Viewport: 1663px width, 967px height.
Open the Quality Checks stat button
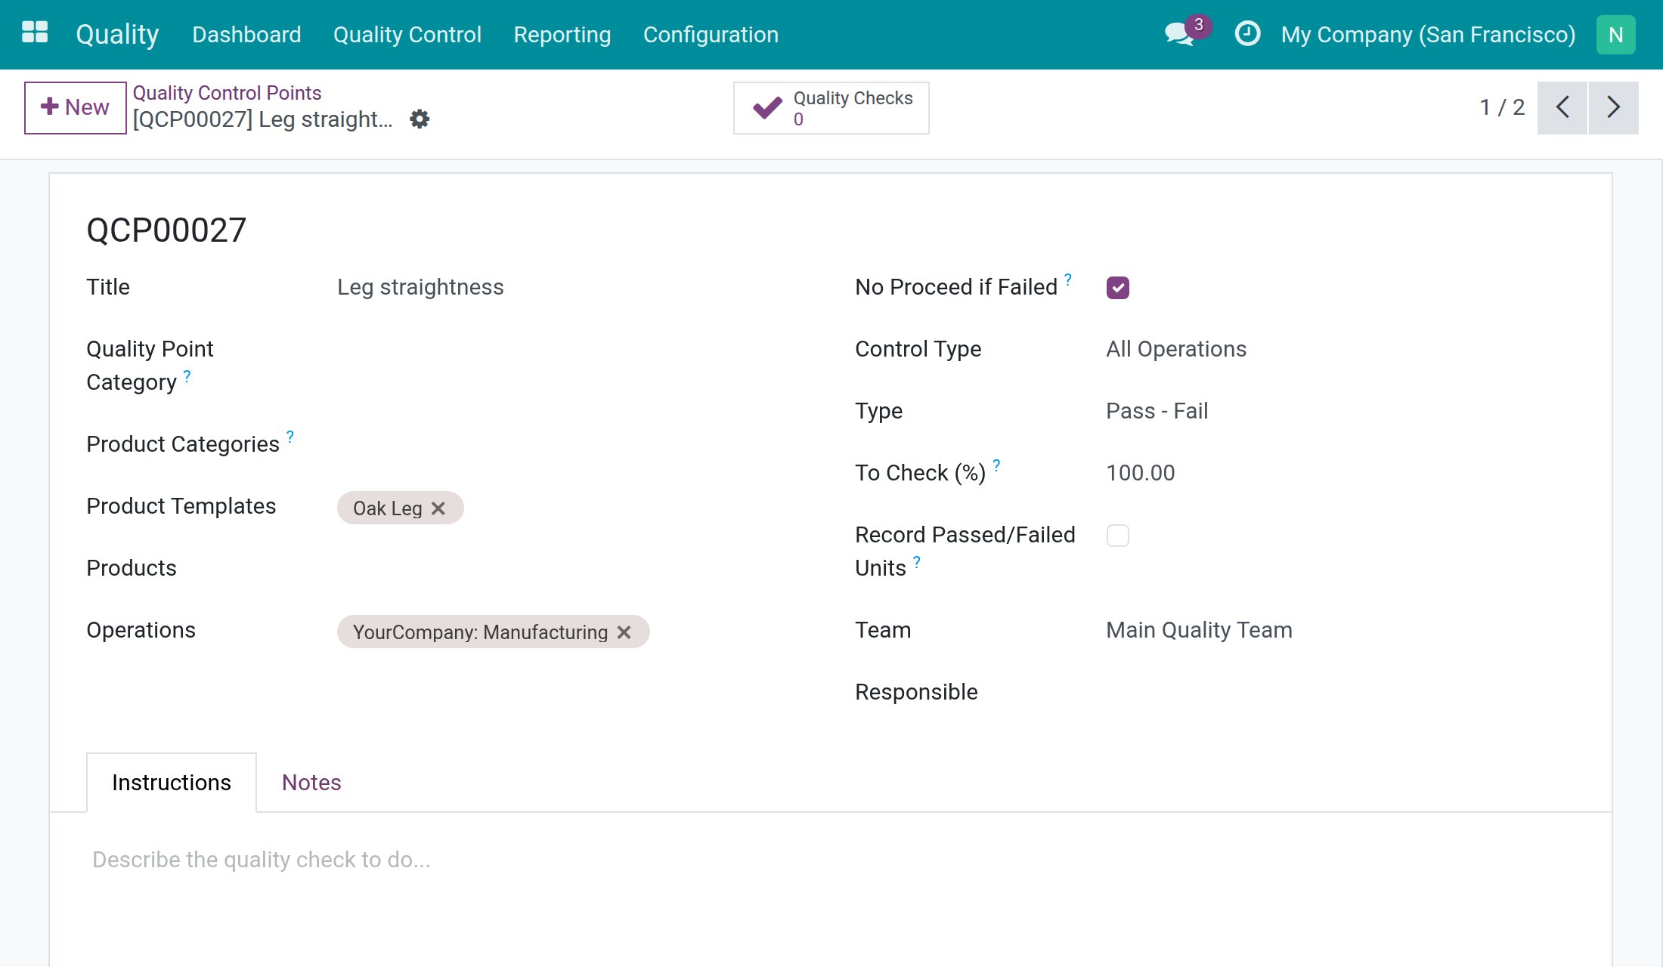click(831, 108)
